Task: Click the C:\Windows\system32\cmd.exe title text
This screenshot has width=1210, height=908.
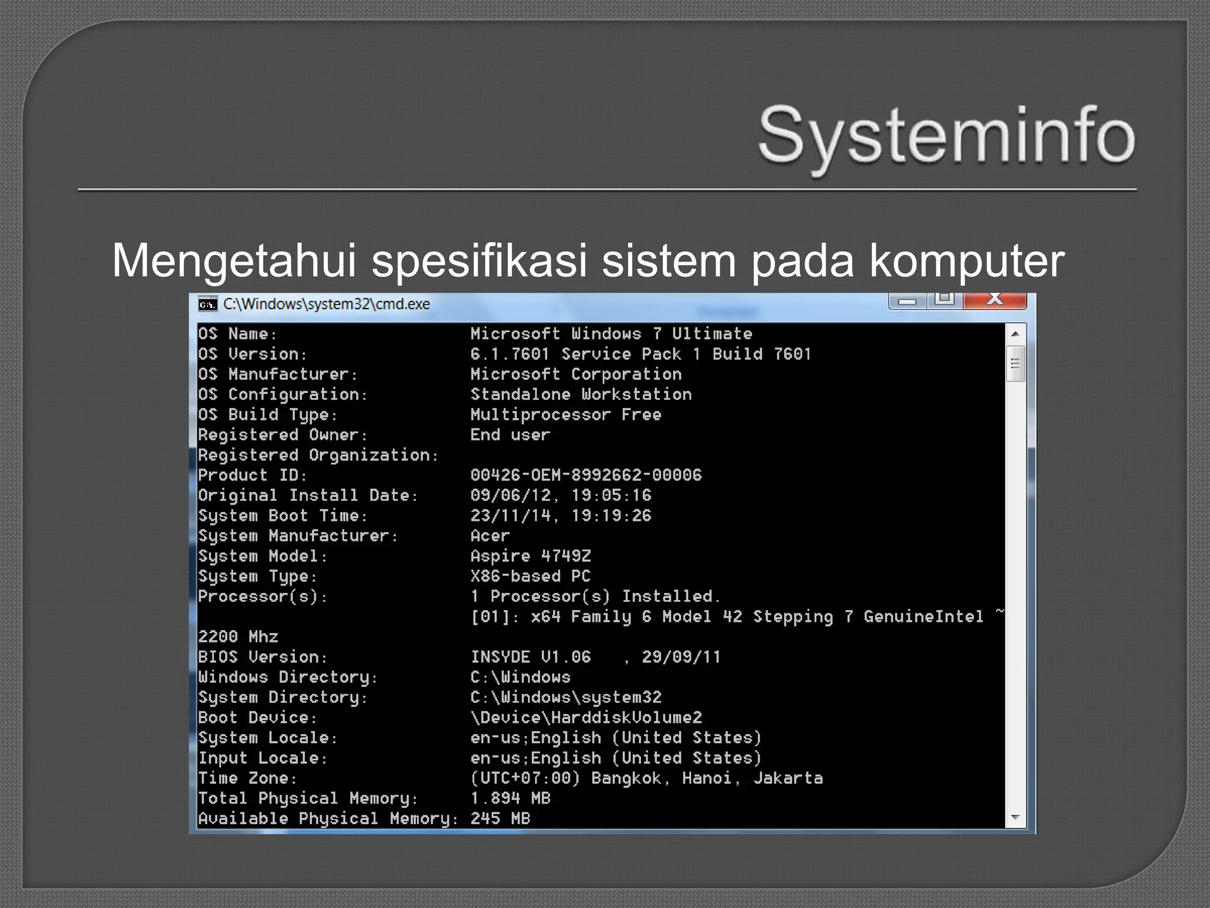Action: pyautogui.click(x=326, y=304)
